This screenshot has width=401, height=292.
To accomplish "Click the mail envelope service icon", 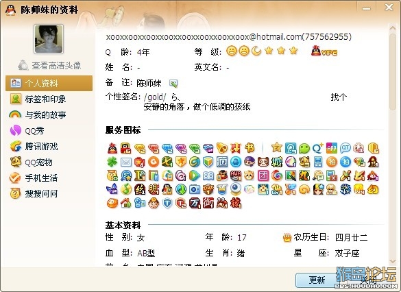I will pos(126,162).
